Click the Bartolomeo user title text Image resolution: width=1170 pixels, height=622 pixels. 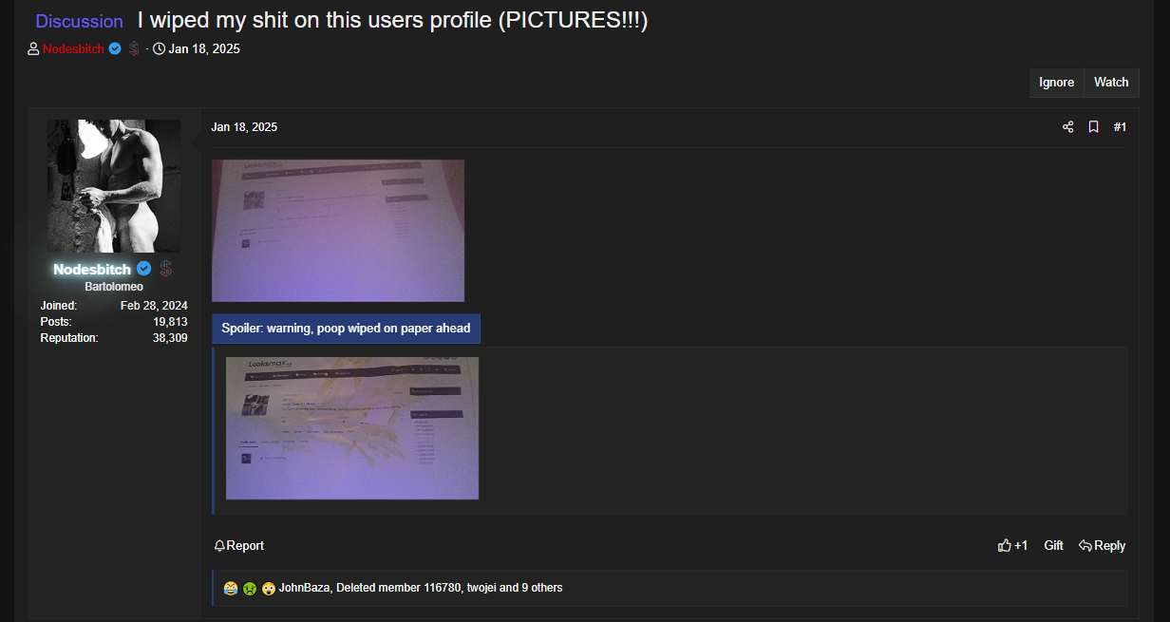point(114,287)
